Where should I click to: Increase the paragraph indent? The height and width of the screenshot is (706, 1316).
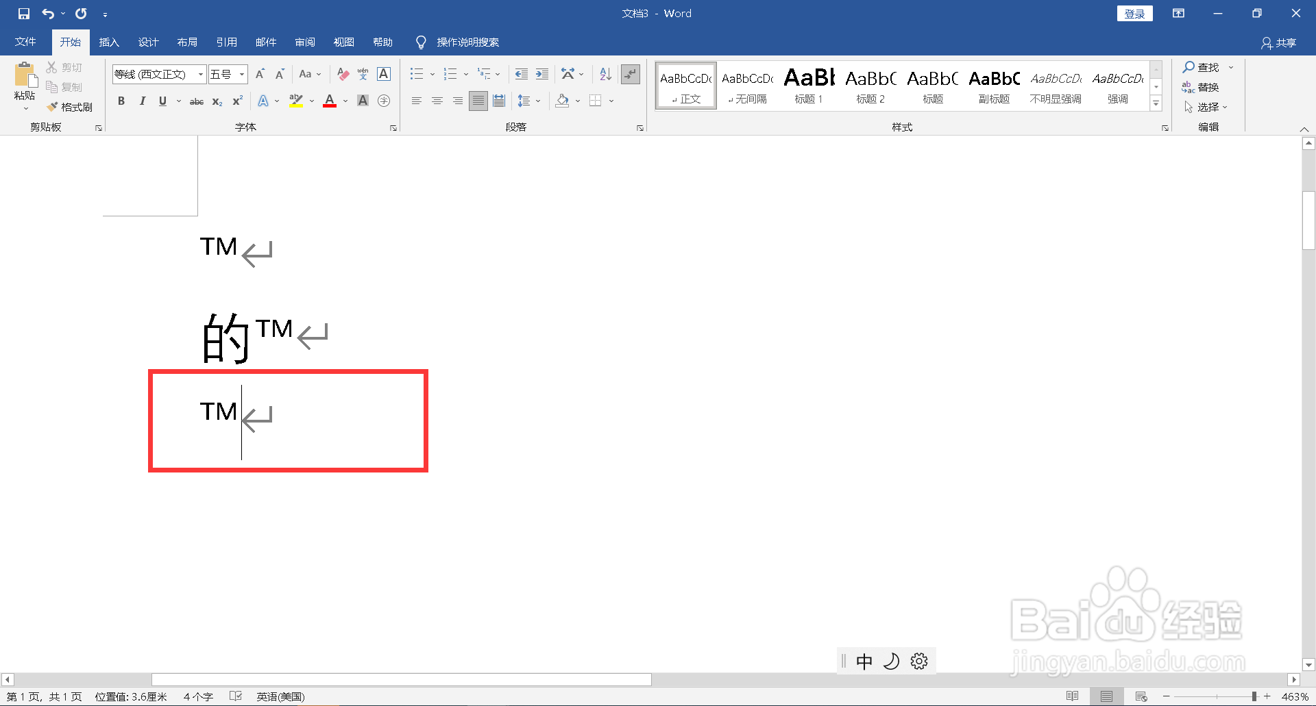tap(542, 74)
